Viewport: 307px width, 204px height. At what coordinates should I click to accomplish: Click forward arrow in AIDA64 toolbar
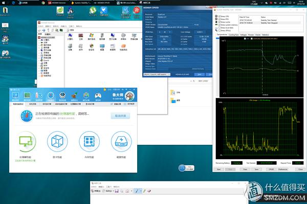point(43,30)
